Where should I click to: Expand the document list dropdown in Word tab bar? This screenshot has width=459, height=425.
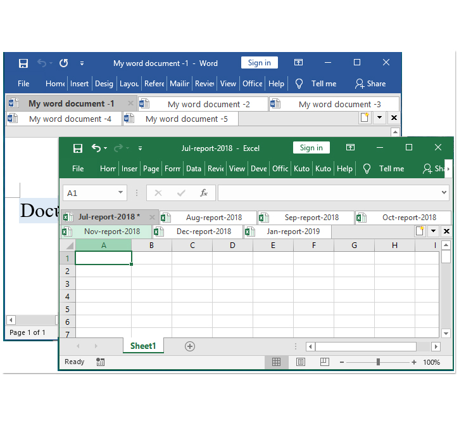point(379,117)
